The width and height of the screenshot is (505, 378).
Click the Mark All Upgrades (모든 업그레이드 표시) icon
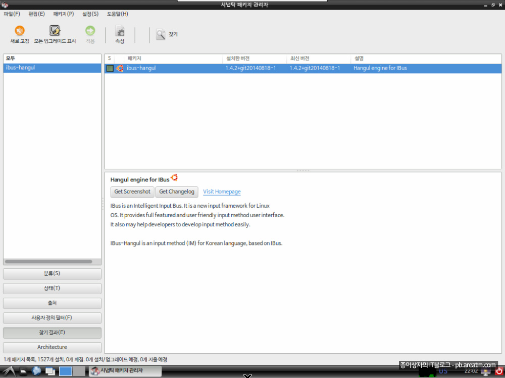click(x=55, y=31)
